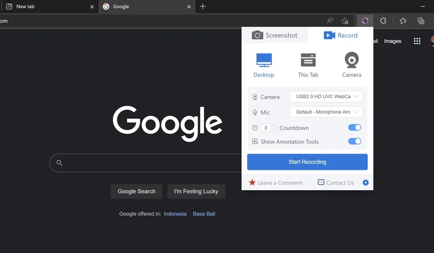Image resolution: width=434 pixels, height=253 pixels.
Task: Open the Google apps grid
Action: pyautogui.click(x=417, y=41)
